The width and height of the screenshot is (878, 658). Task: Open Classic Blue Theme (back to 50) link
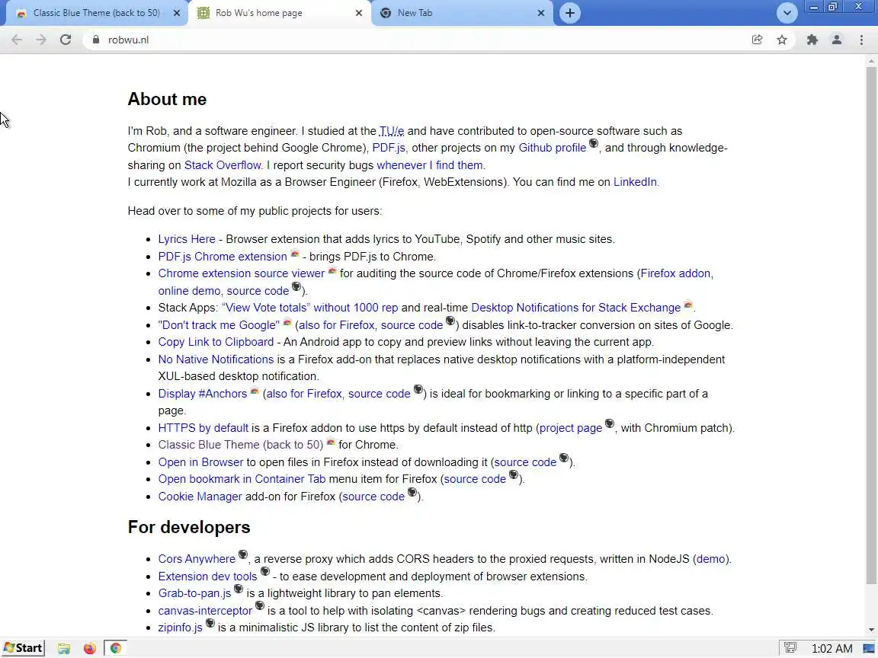[240, 445]
